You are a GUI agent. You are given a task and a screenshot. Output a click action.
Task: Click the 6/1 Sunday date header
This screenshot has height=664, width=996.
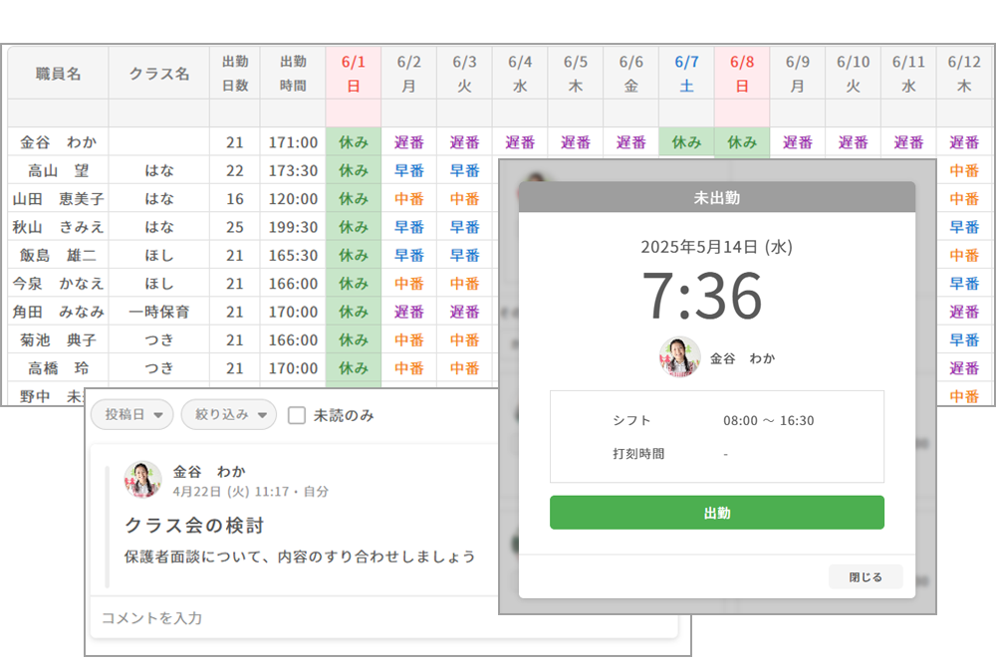(x=353, y=73)
